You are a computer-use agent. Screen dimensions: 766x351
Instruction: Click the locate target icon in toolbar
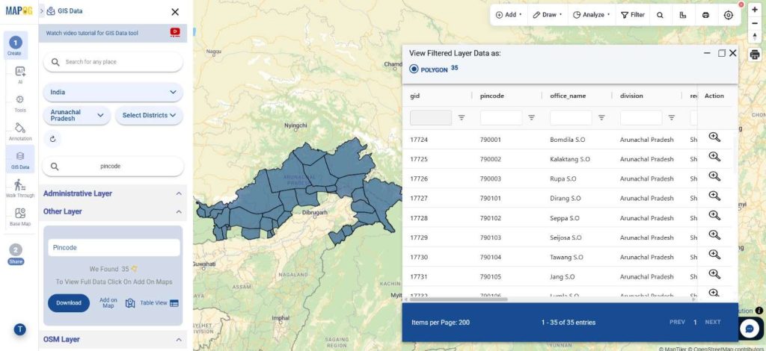point(728,15)
